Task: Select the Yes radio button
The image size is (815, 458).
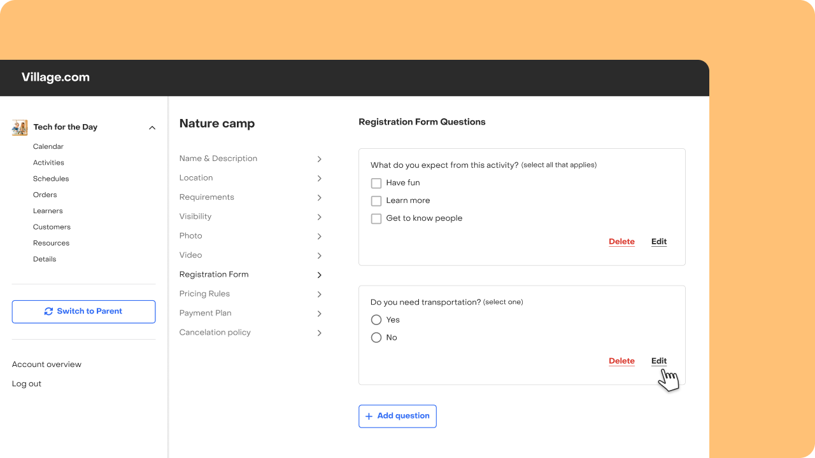Action: (x=376, y=320)
